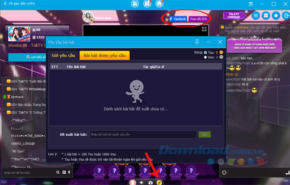Select user (—_—) in list
Image resolution: width=290 pixels, height=185 pixels.
click(17, 128)
